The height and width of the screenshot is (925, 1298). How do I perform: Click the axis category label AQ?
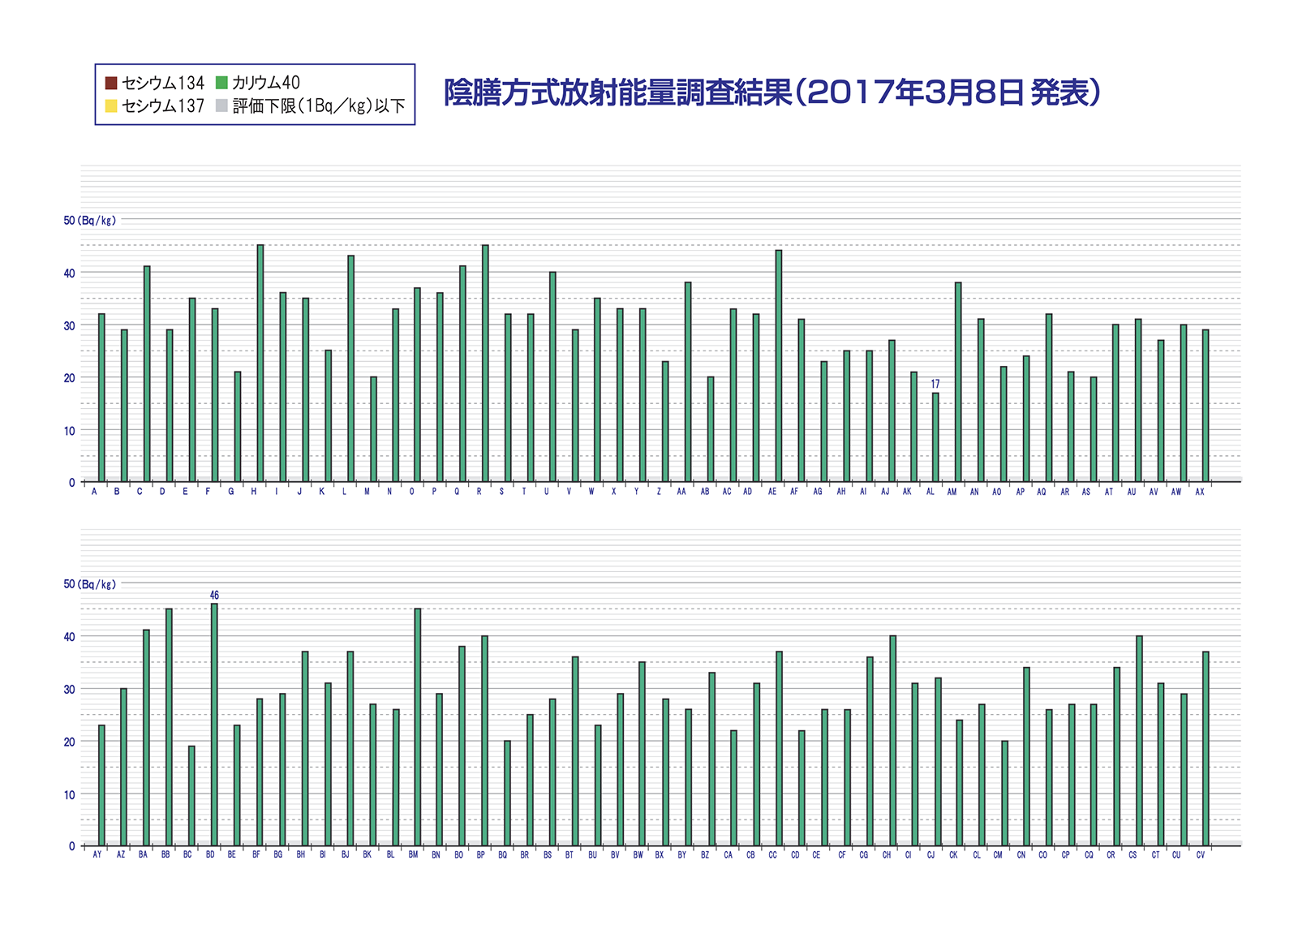(x=1042, y=492)
